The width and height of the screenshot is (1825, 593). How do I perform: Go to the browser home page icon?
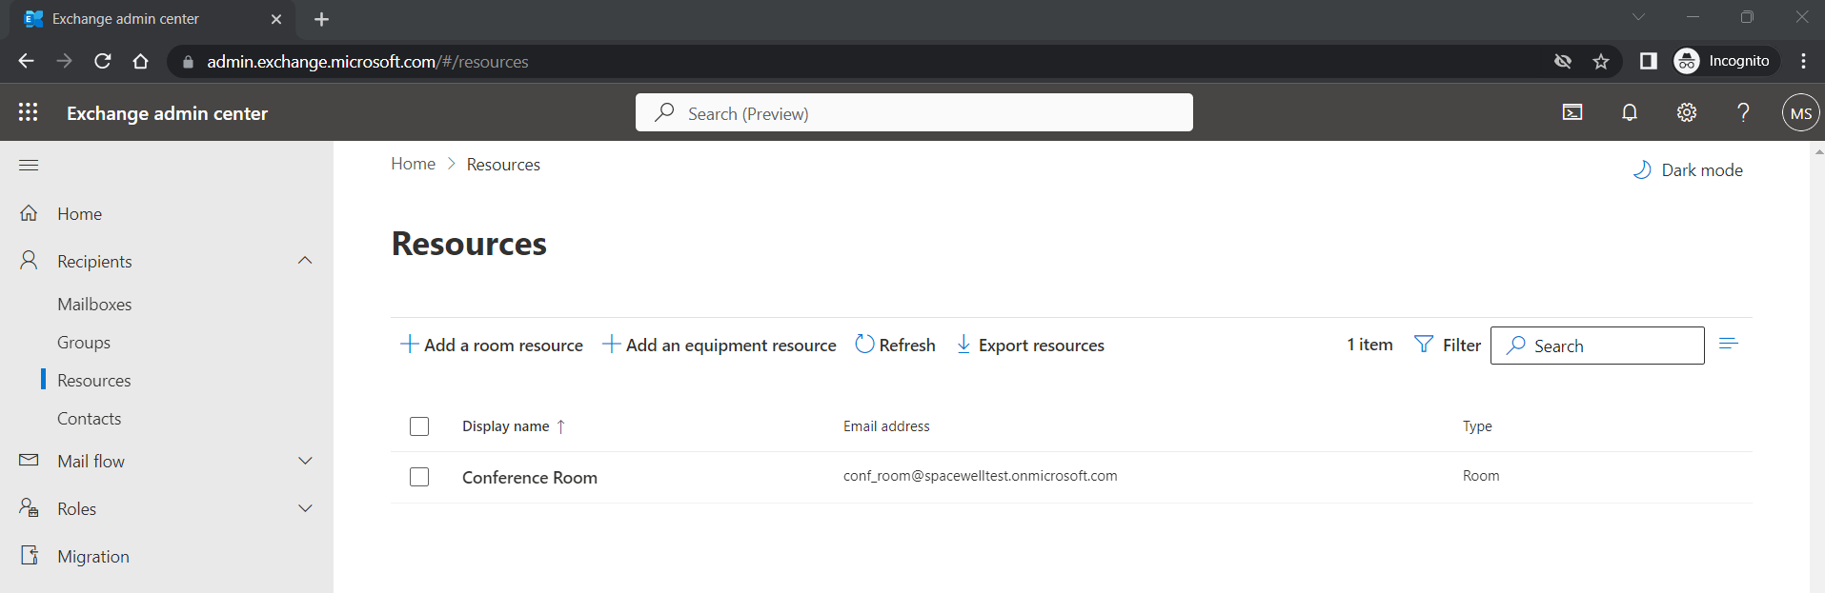tap(141, 61)
